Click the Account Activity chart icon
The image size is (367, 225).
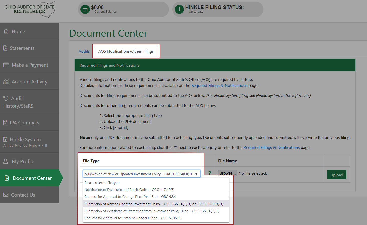[x=6, y=82]
